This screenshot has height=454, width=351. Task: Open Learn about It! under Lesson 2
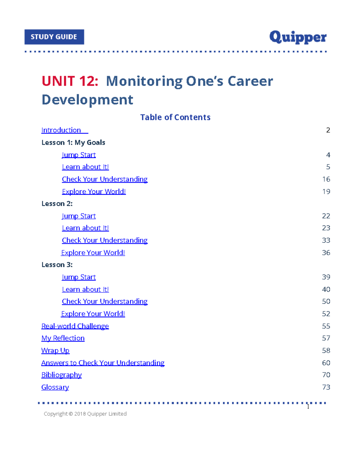85,228
